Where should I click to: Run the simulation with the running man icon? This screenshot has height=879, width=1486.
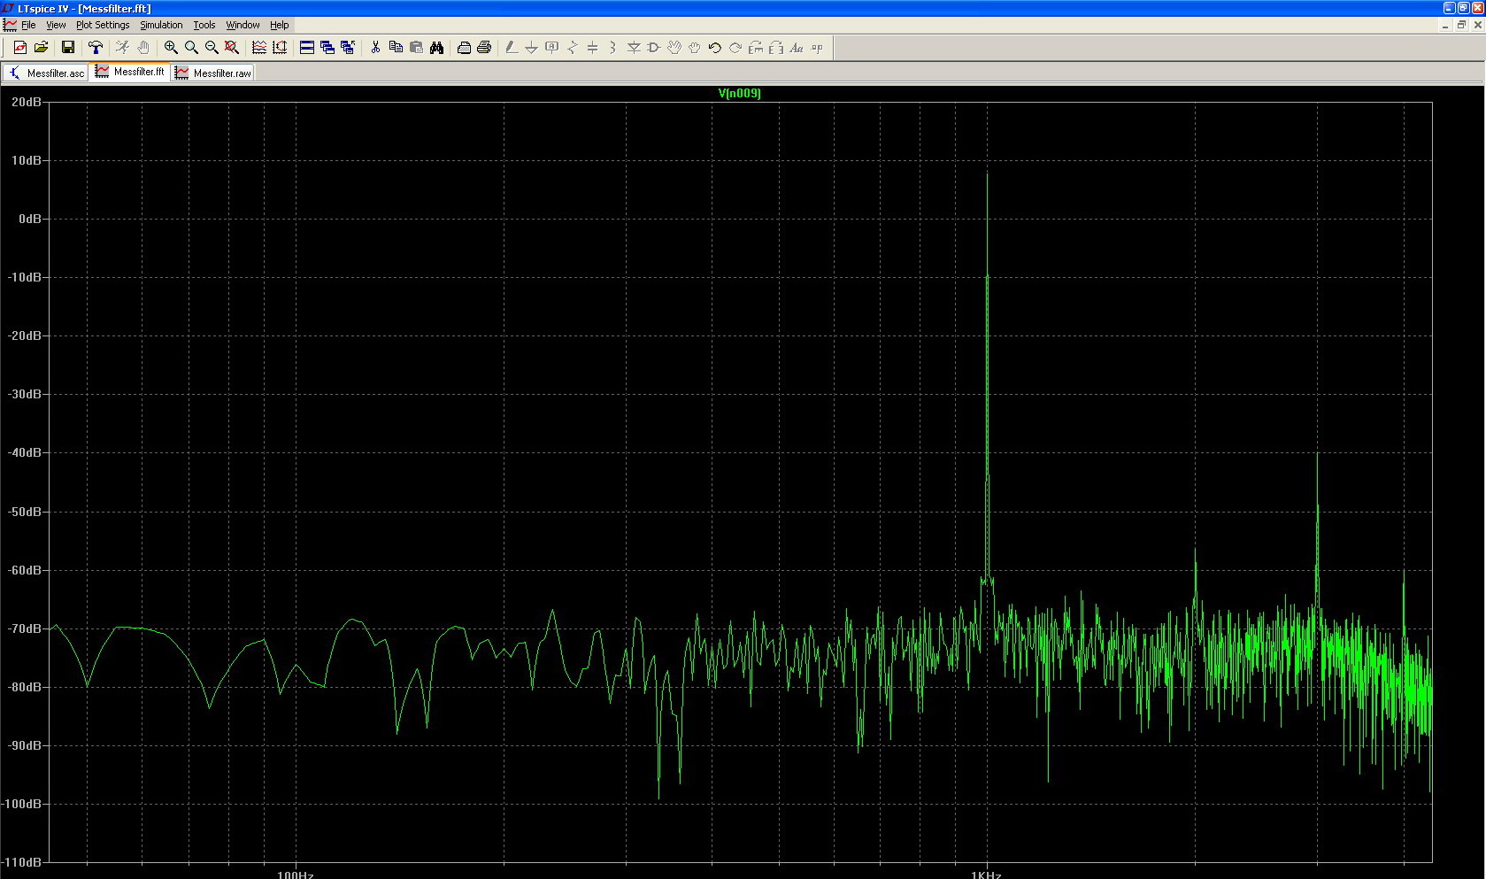pyautogui.click(x=123, y=48)
